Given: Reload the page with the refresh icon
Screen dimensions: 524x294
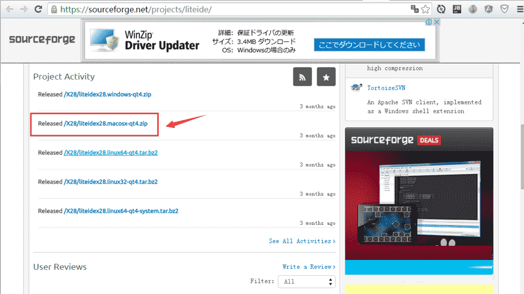Looking at the screenshot, I should 38,9.
